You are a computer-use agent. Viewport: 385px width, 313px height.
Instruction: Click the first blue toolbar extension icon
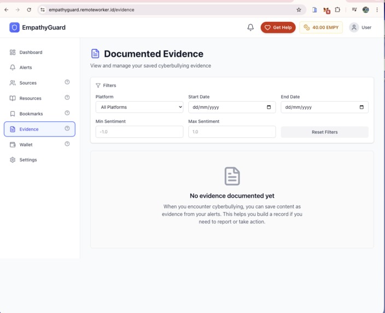[x=314, y=10]
